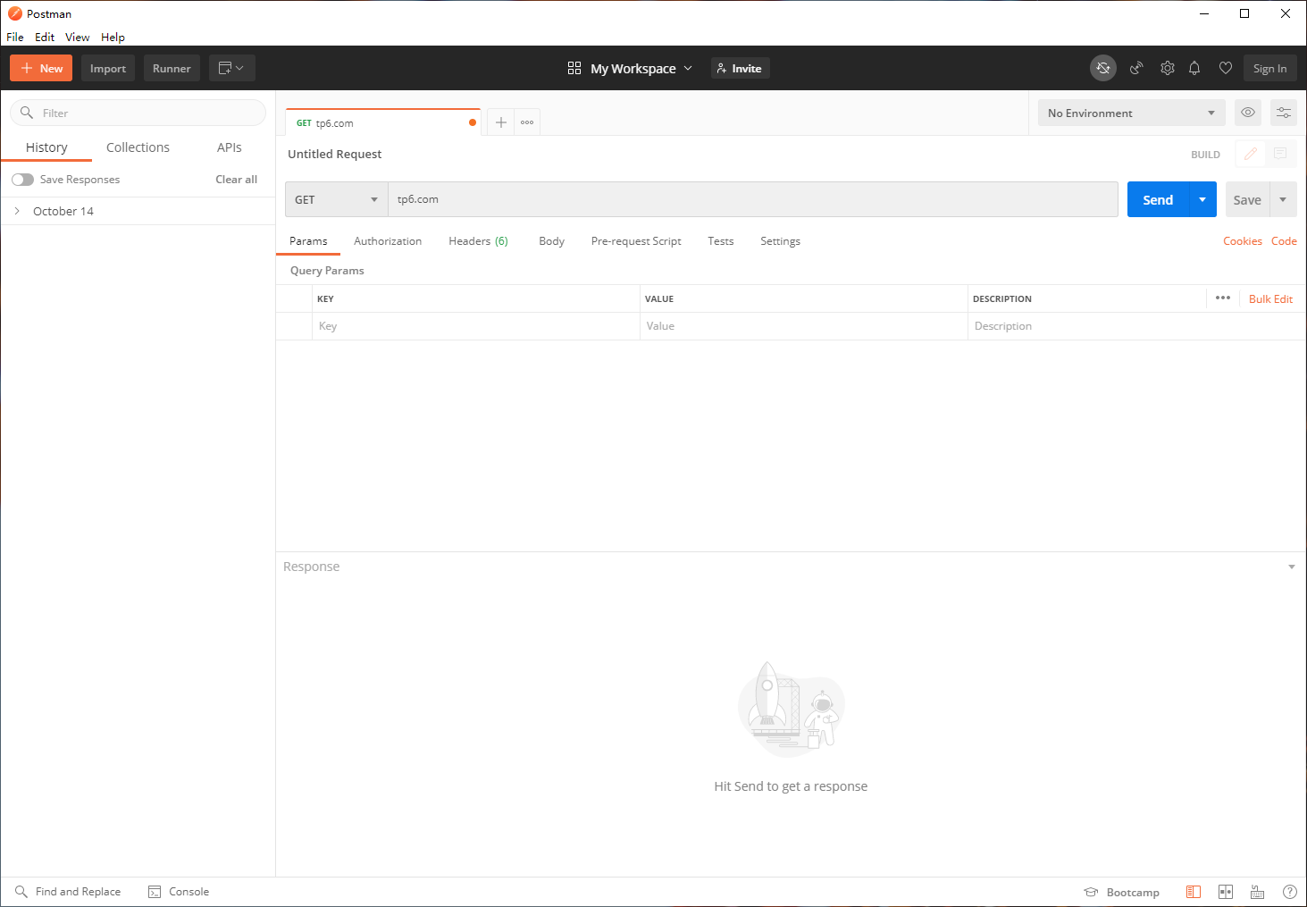Viewport: 1307px width, 907px height.
Task: Click the Sign In button
Action: pos(1269,68)
